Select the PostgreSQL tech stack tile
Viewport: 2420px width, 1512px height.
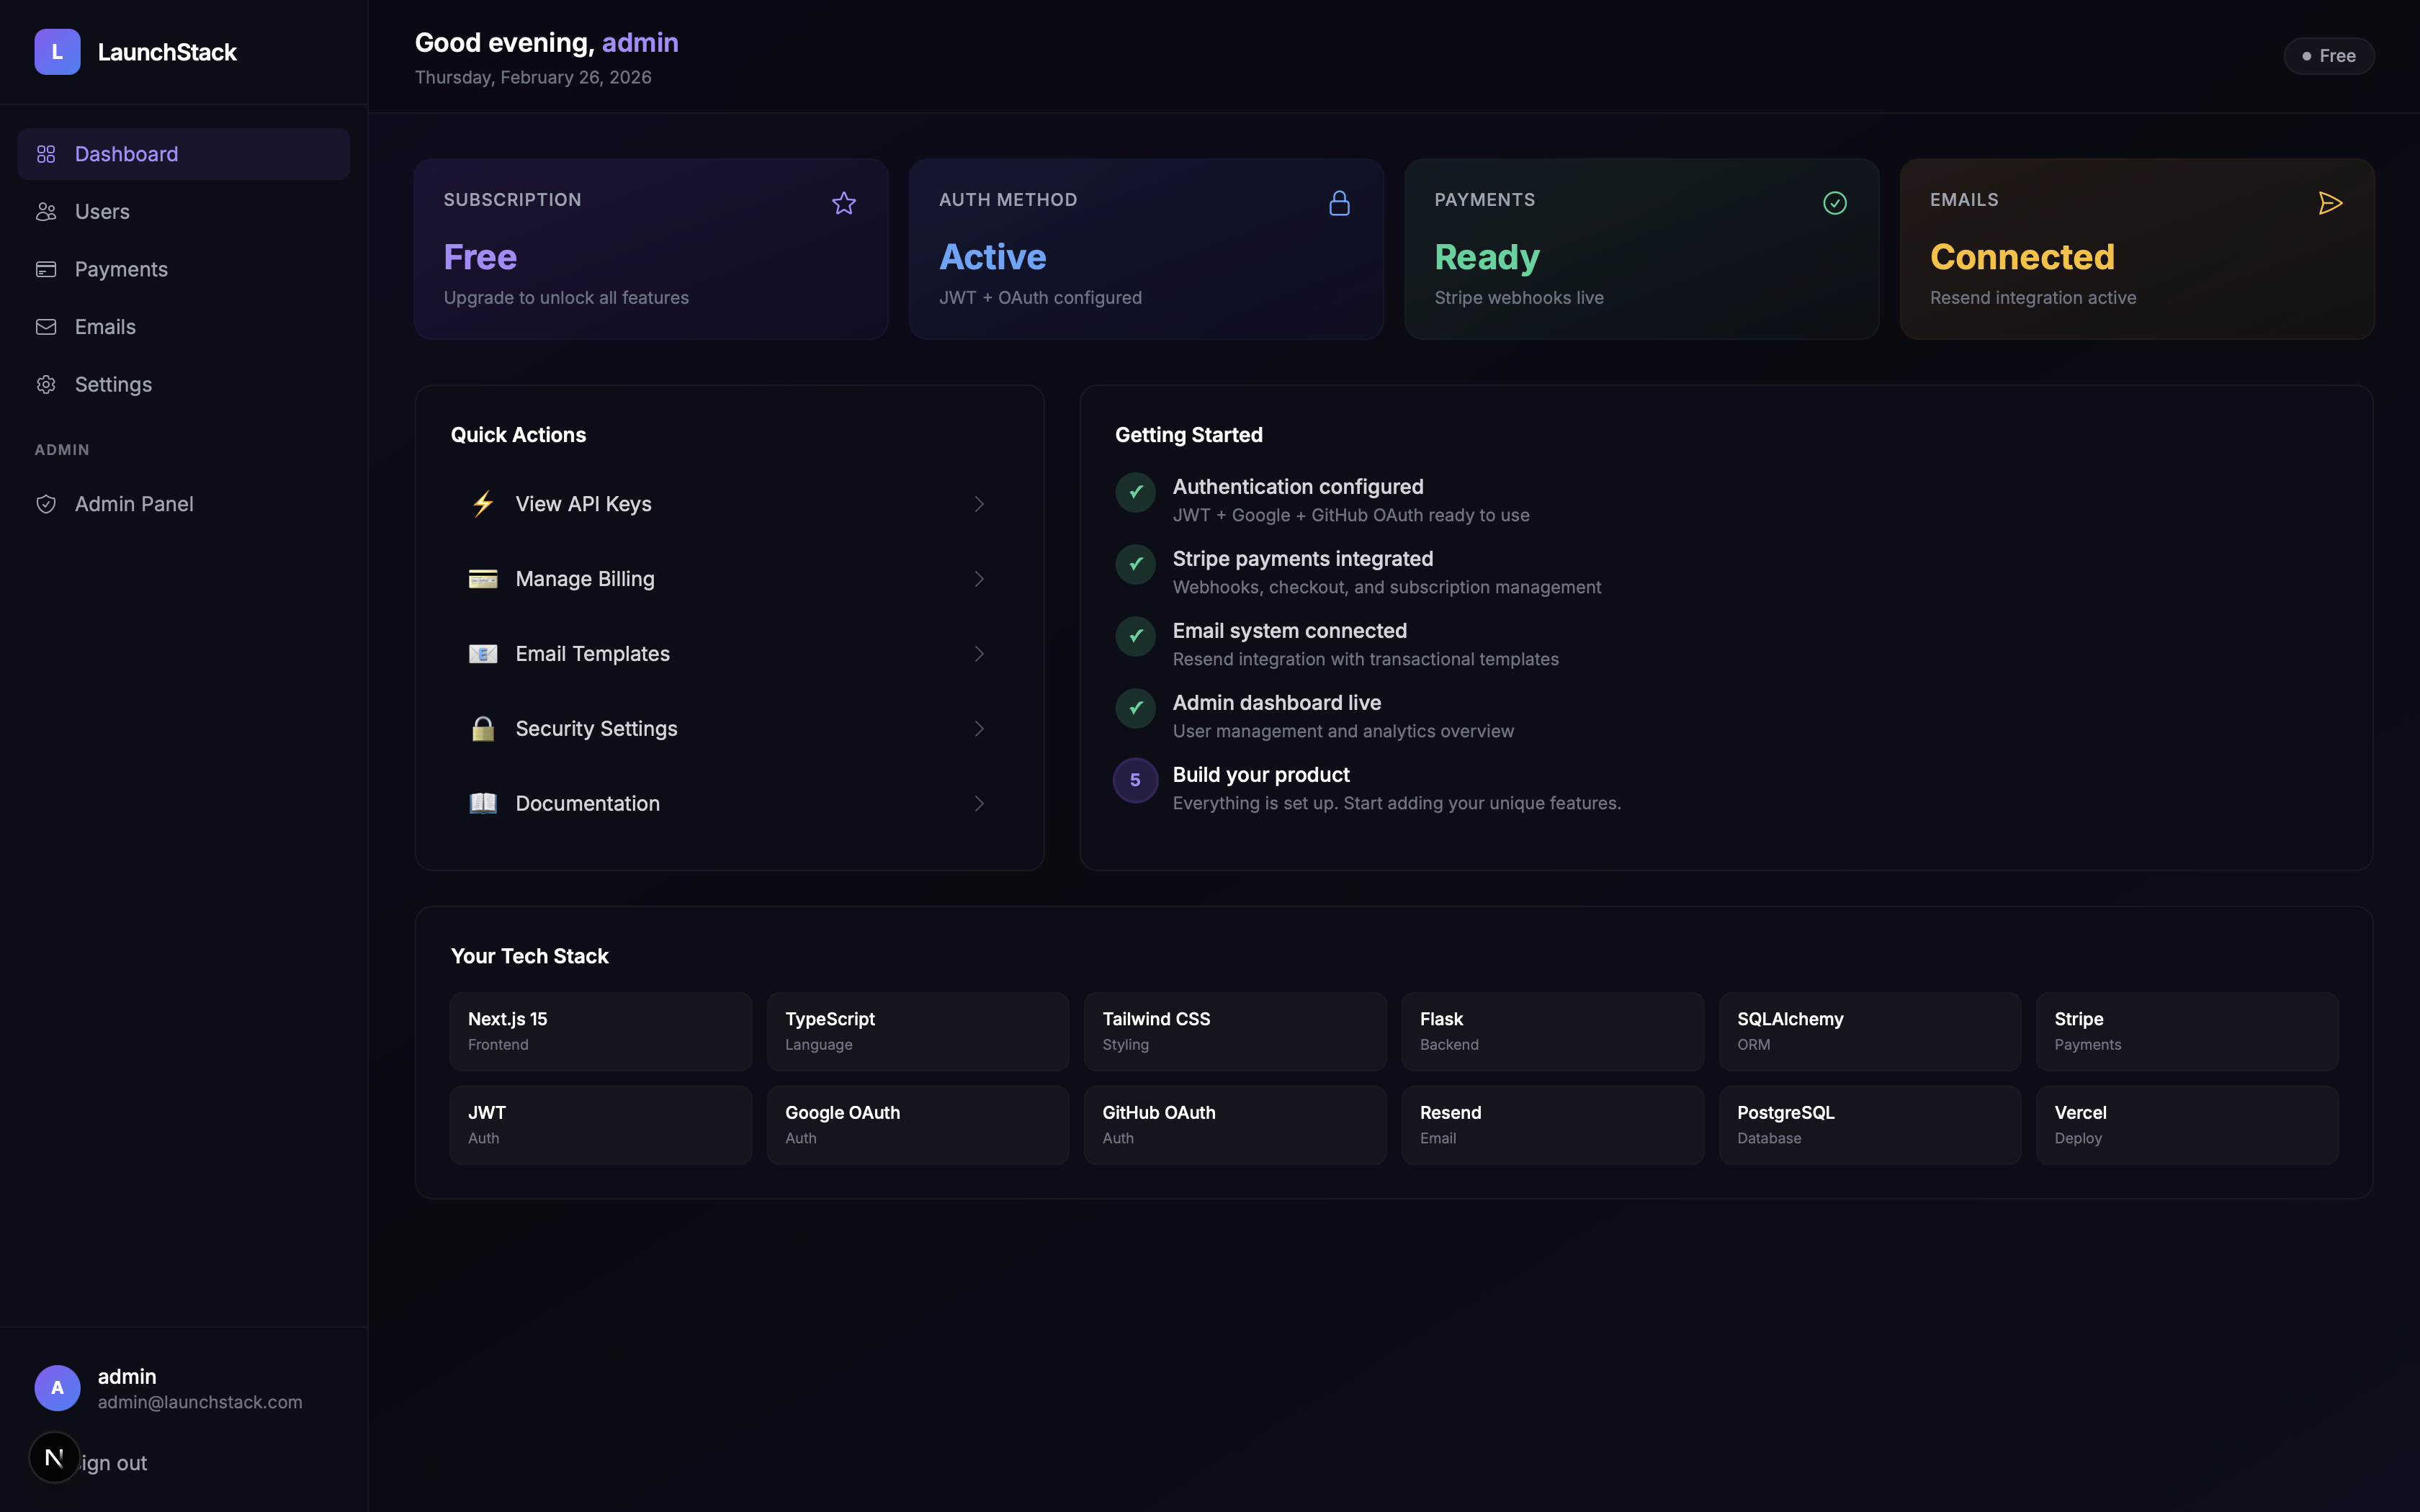point(1868,1124)
